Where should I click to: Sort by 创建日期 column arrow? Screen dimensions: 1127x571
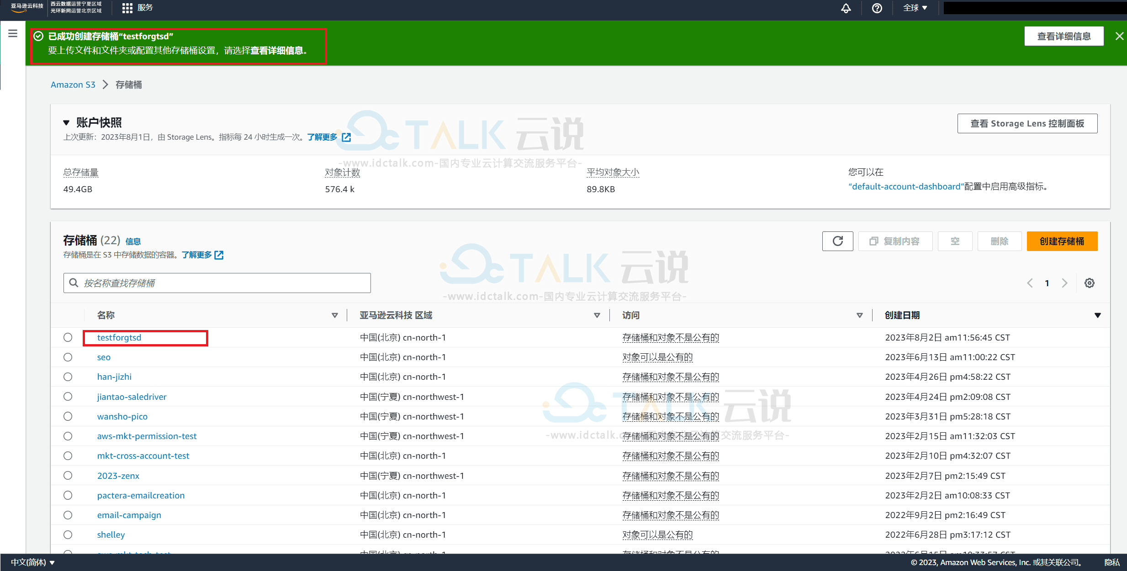1097,315
